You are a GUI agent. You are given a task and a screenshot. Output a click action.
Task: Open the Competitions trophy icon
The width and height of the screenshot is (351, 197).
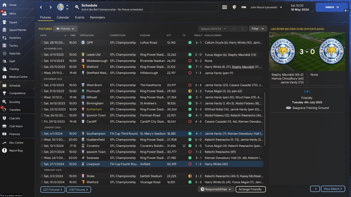click(4, 93)
